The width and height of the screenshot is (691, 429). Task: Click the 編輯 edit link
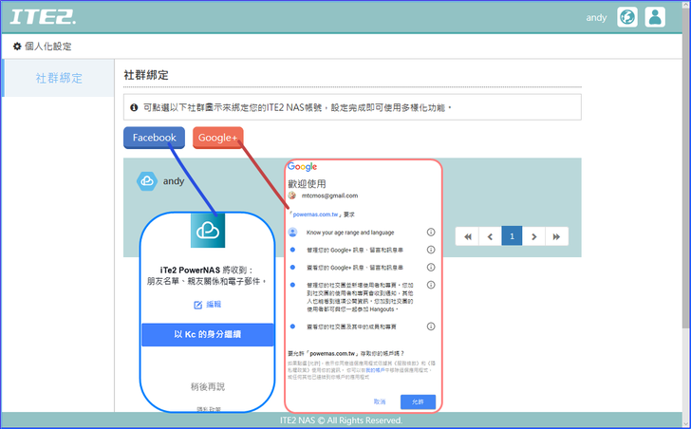(x=207, y=305)
